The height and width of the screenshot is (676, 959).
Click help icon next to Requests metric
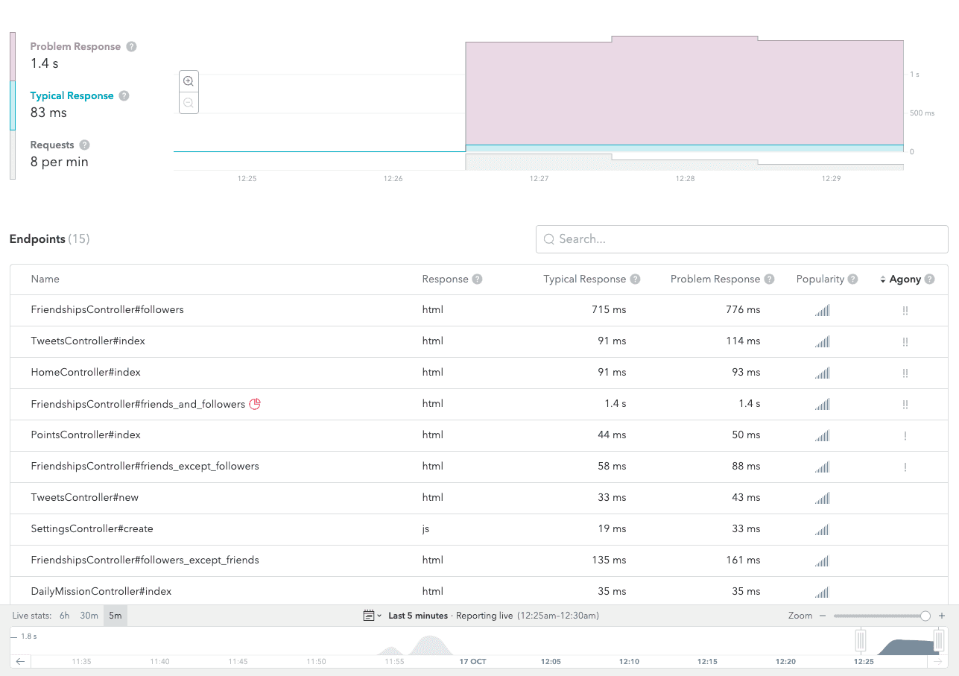coord(85,145)
